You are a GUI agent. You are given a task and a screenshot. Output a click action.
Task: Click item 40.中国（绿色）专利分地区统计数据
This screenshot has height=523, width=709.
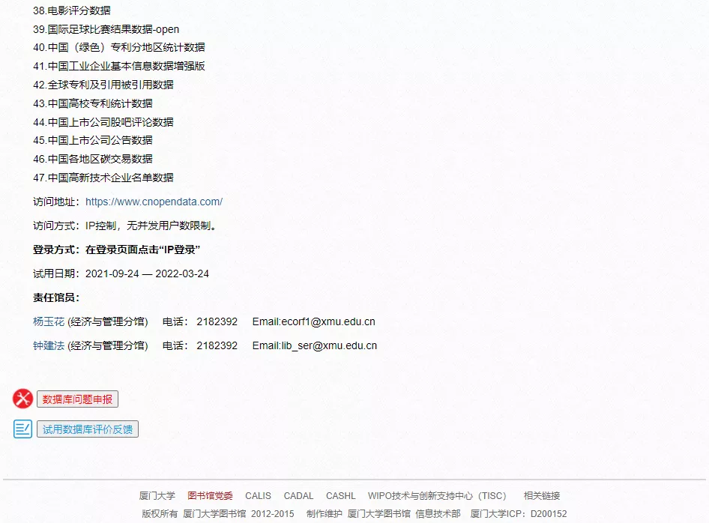click(119, 47)
